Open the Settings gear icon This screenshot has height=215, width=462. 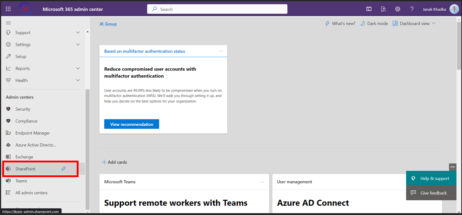(397, 8)
